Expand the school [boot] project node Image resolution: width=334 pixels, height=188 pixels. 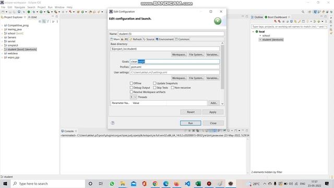point(2,33)
